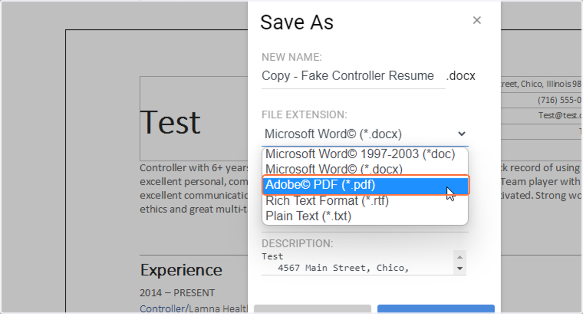This screenshot has height=314, width=583.
Task: Click the (716) 555 phone number
Action: coord(560,100)
